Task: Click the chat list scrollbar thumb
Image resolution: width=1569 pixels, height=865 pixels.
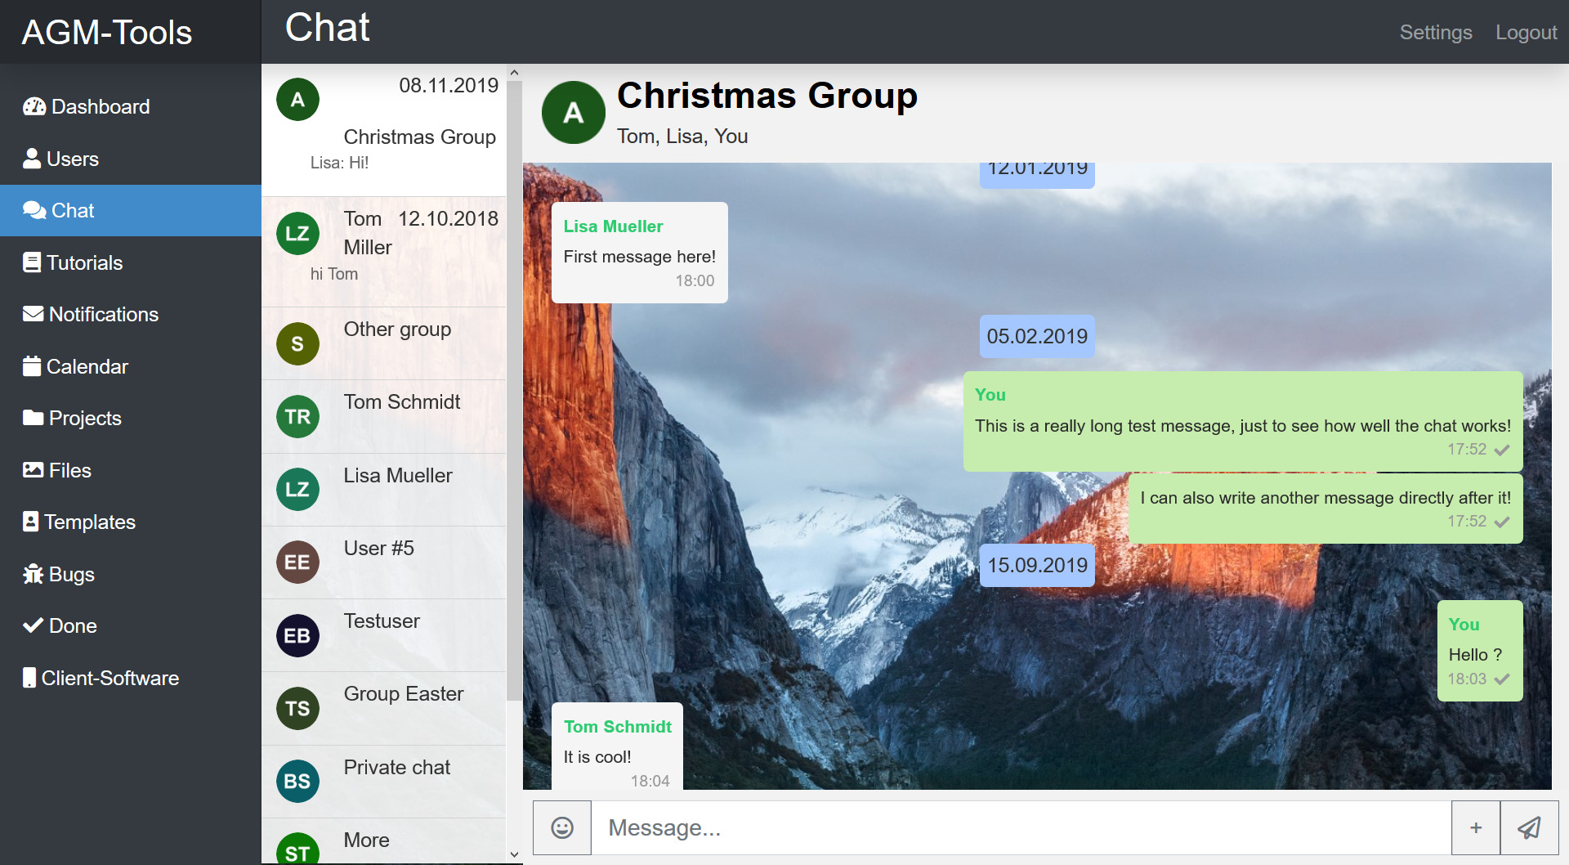Action: [514, 391]
